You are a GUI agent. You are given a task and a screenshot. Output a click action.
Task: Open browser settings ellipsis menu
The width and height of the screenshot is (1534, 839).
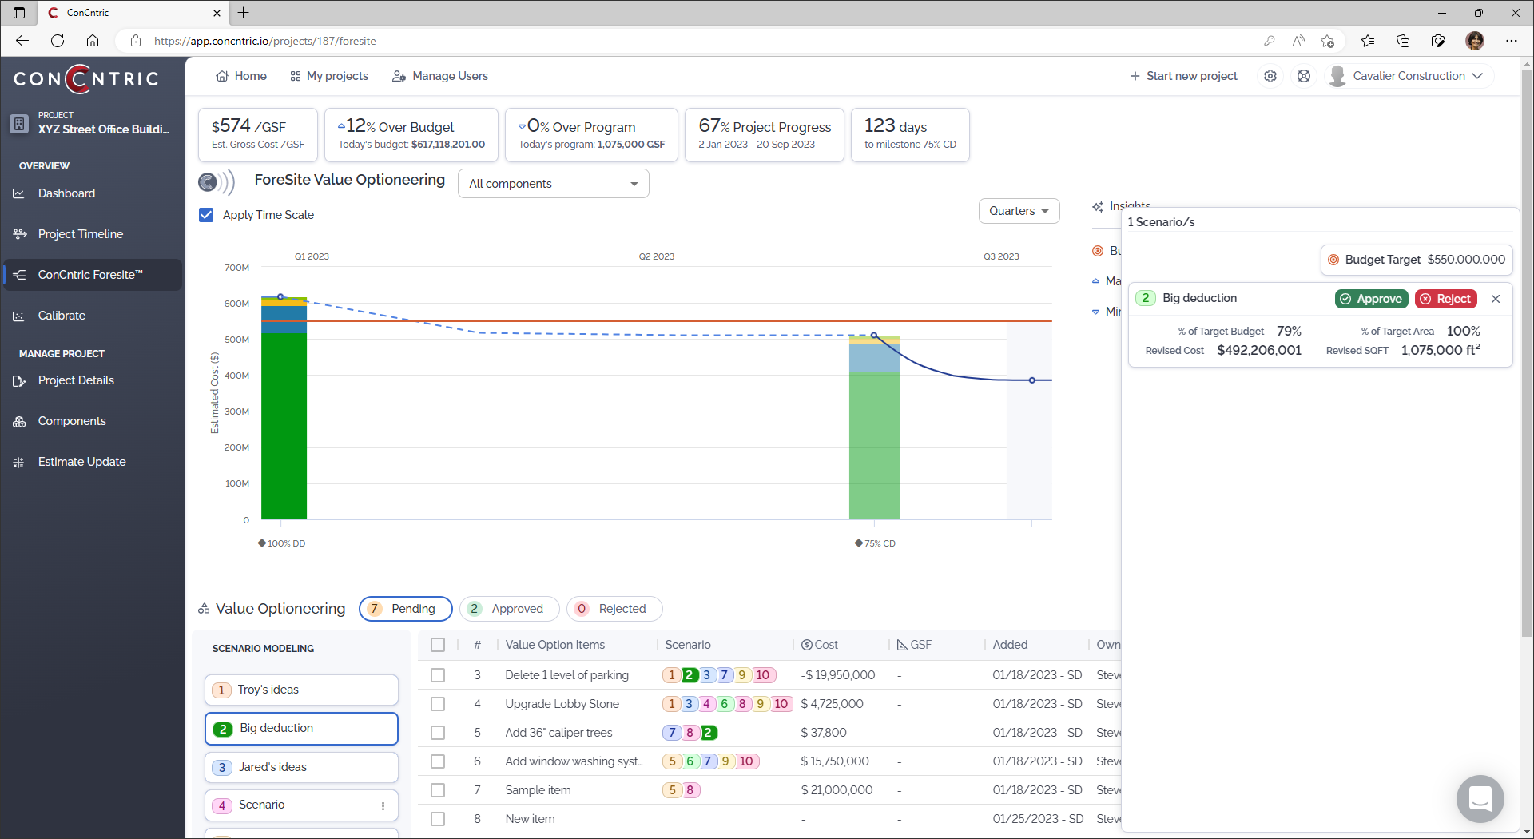click(1512, 41)
